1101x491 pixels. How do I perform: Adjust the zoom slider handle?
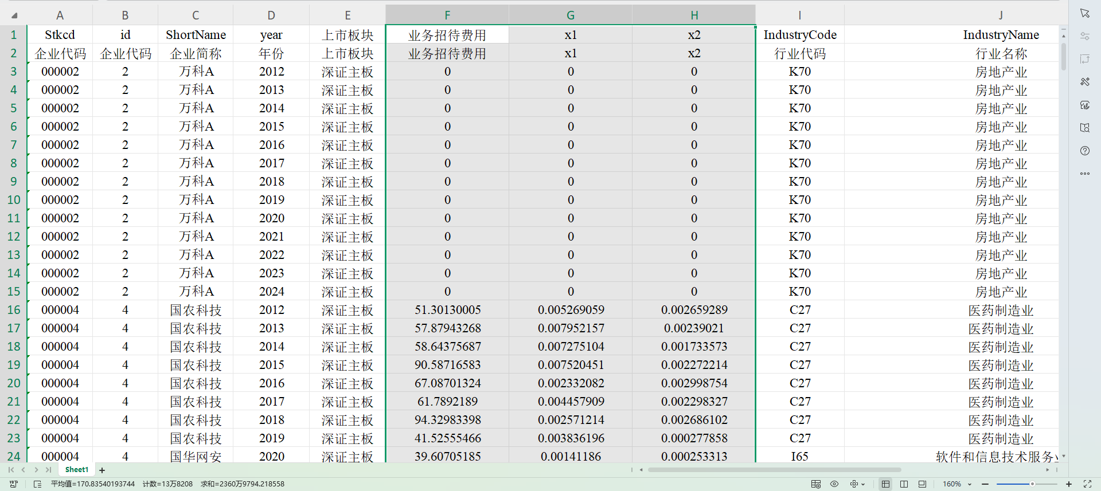1032,484
